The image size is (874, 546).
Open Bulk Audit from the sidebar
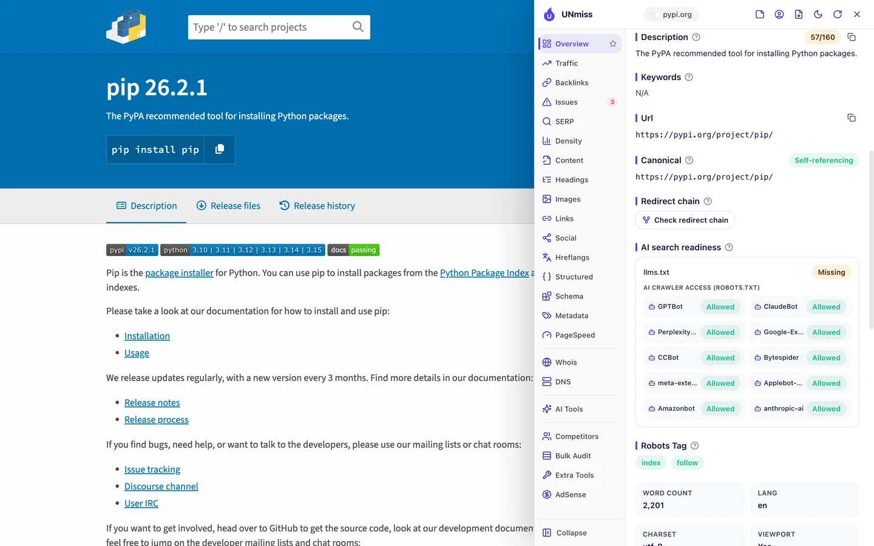pos(580,456)
